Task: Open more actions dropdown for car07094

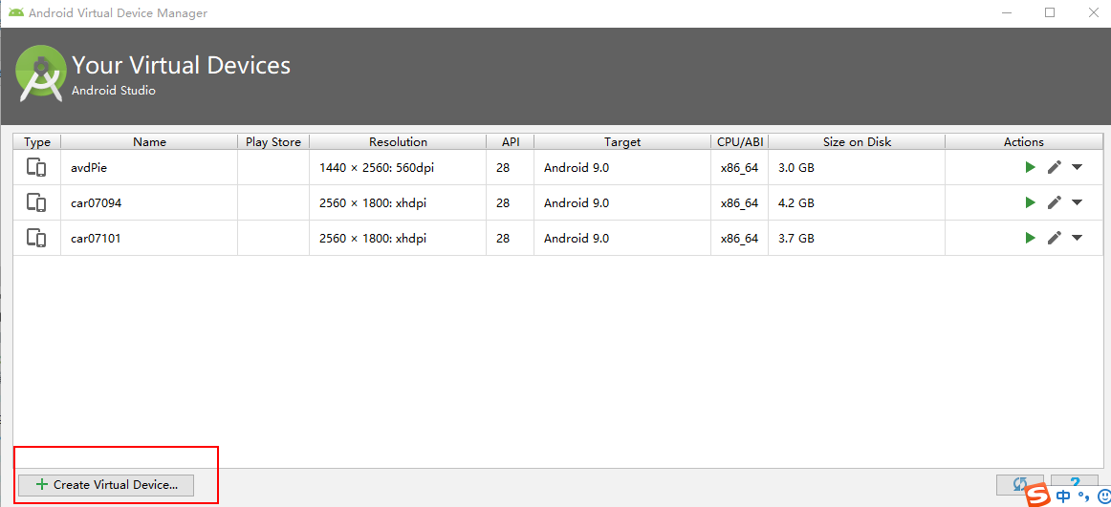Action: click(1077, 203)
